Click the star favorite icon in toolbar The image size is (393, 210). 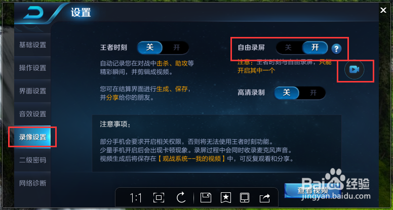pyautogui.click(x=225, y=198)
